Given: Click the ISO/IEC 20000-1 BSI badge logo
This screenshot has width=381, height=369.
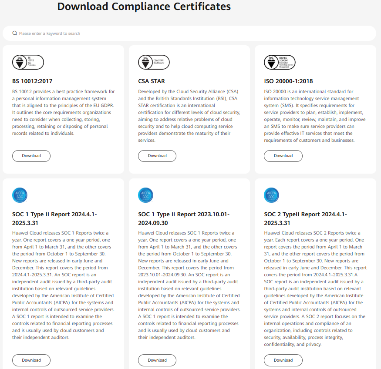Looking at the screenshot, I should [x=280, y=62].
